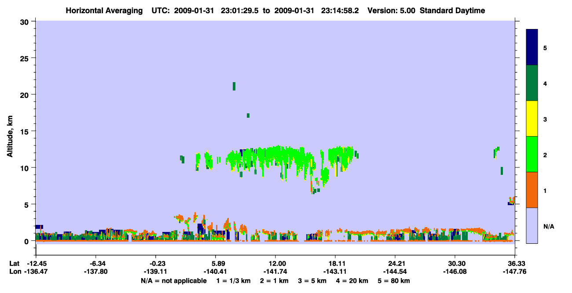572x293 pixels.
Task: Click latitude value -12.45
Action: [36, 264]
